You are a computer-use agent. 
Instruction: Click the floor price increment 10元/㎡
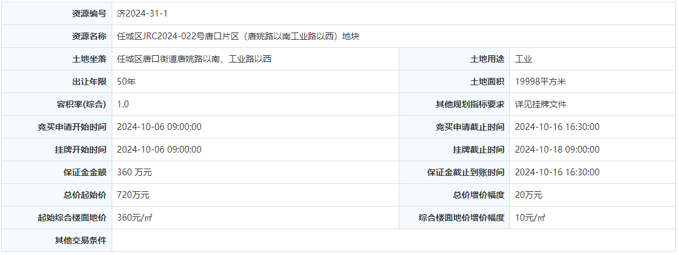[529, 218]
